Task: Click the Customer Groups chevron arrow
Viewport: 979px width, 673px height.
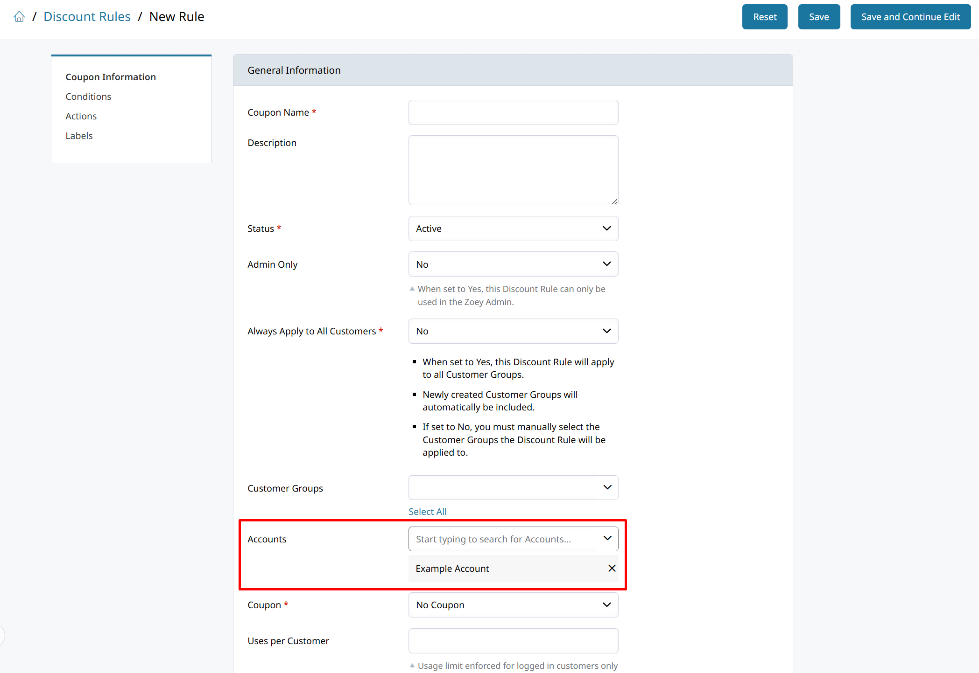Action: coord(607,487)
